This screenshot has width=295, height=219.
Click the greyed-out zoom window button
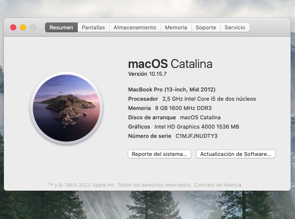tap(33, 28)
